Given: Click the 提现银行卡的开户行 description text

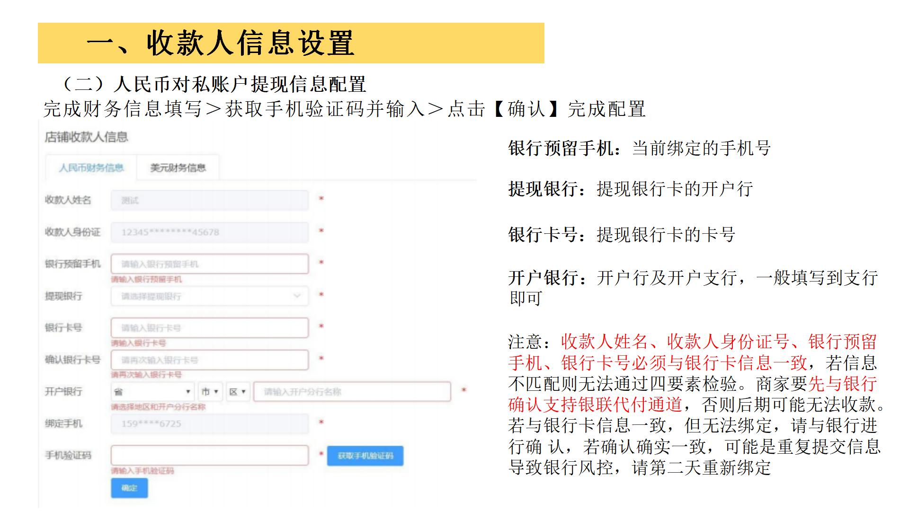Looking at the screenshot, I should click(675, 189).
